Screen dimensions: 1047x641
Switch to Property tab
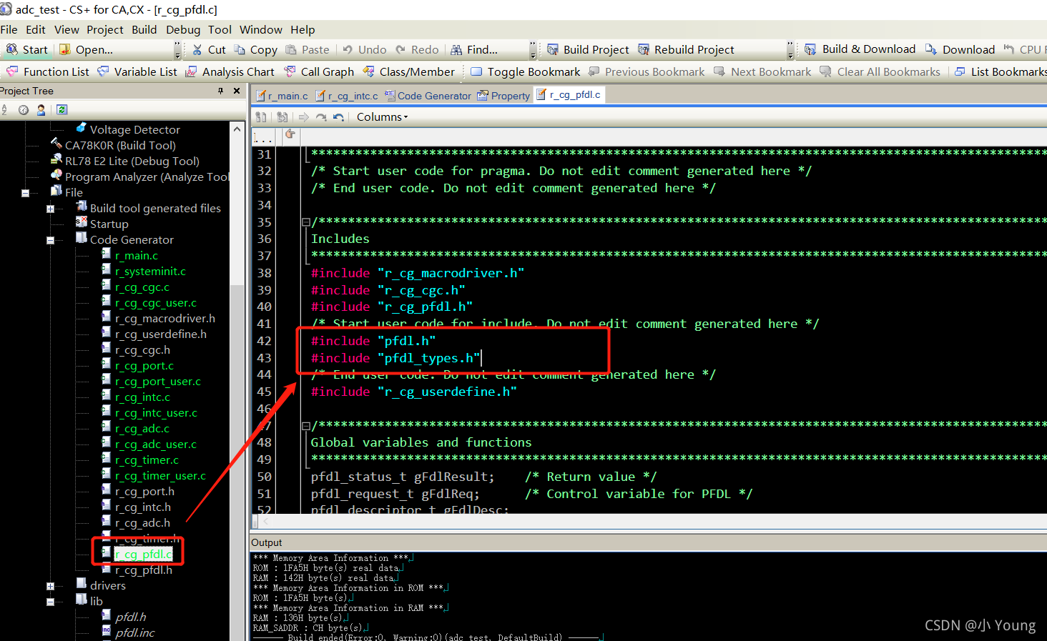(504, 96)
